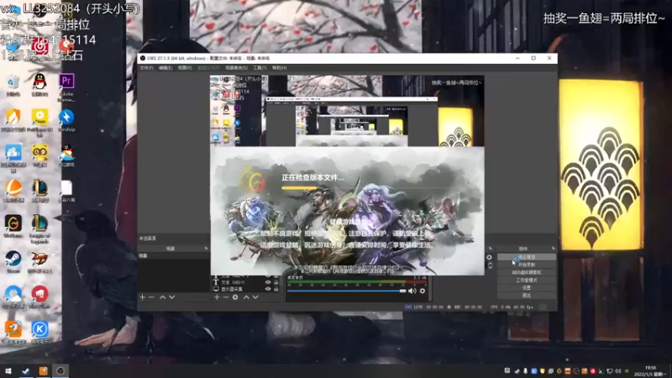Open the blue K (酷狗) desktop icon
The image size is (672, 378).
(x=39, y=332)
